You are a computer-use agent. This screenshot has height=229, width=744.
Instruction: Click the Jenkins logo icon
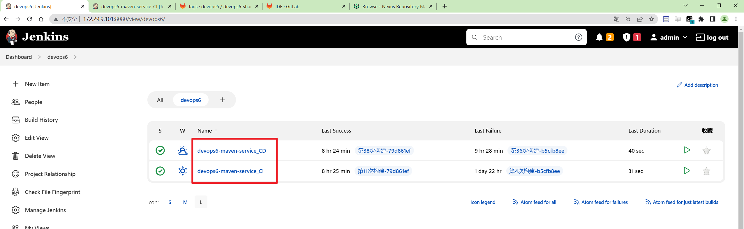[x=12, y=37]
